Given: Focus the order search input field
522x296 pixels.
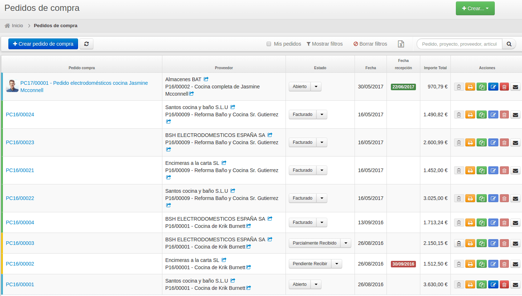Looking at the screenshot, I should coord(460,44).
